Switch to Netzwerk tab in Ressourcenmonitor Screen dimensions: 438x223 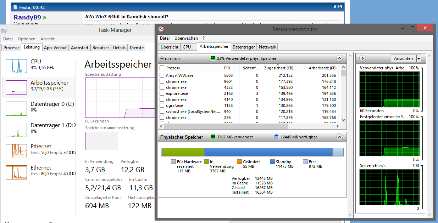[267, 47]
